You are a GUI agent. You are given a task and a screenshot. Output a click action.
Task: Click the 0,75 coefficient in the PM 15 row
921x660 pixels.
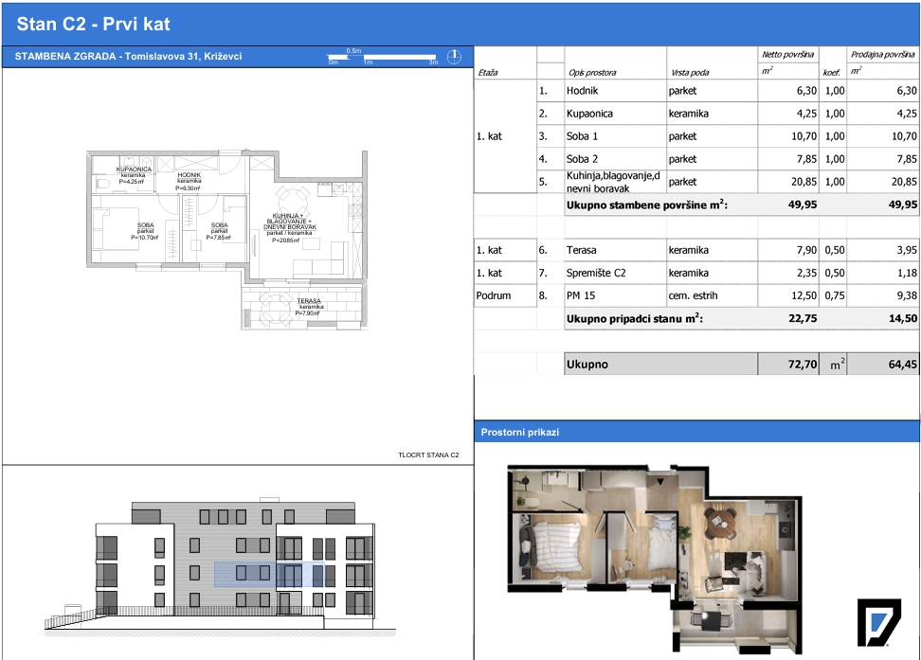[835, 296]
